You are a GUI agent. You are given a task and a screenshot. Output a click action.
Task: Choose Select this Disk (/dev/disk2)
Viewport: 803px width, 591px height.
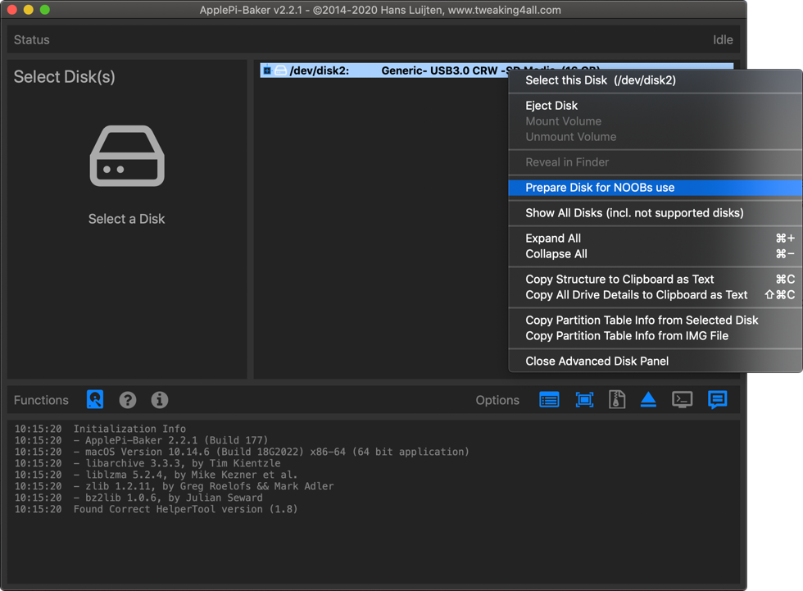(655, 80)
